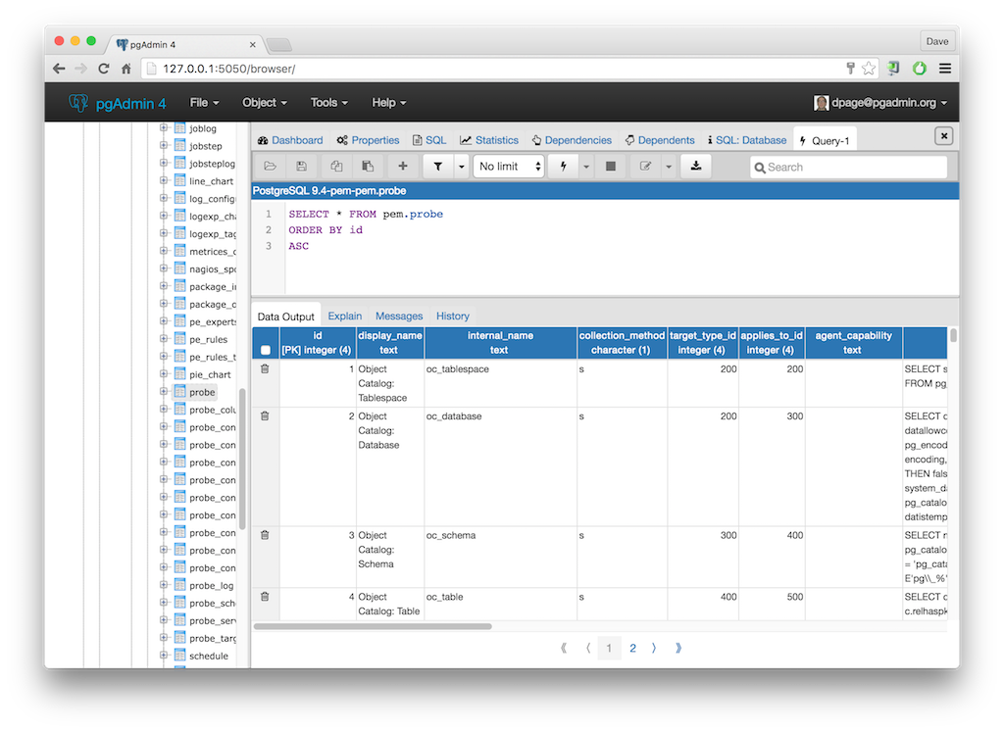The width and height of the screenshot is (1004, 732).
Task: Switch to the SQL: Database tab
Action: pyautogui.click(x=746, y=140)
